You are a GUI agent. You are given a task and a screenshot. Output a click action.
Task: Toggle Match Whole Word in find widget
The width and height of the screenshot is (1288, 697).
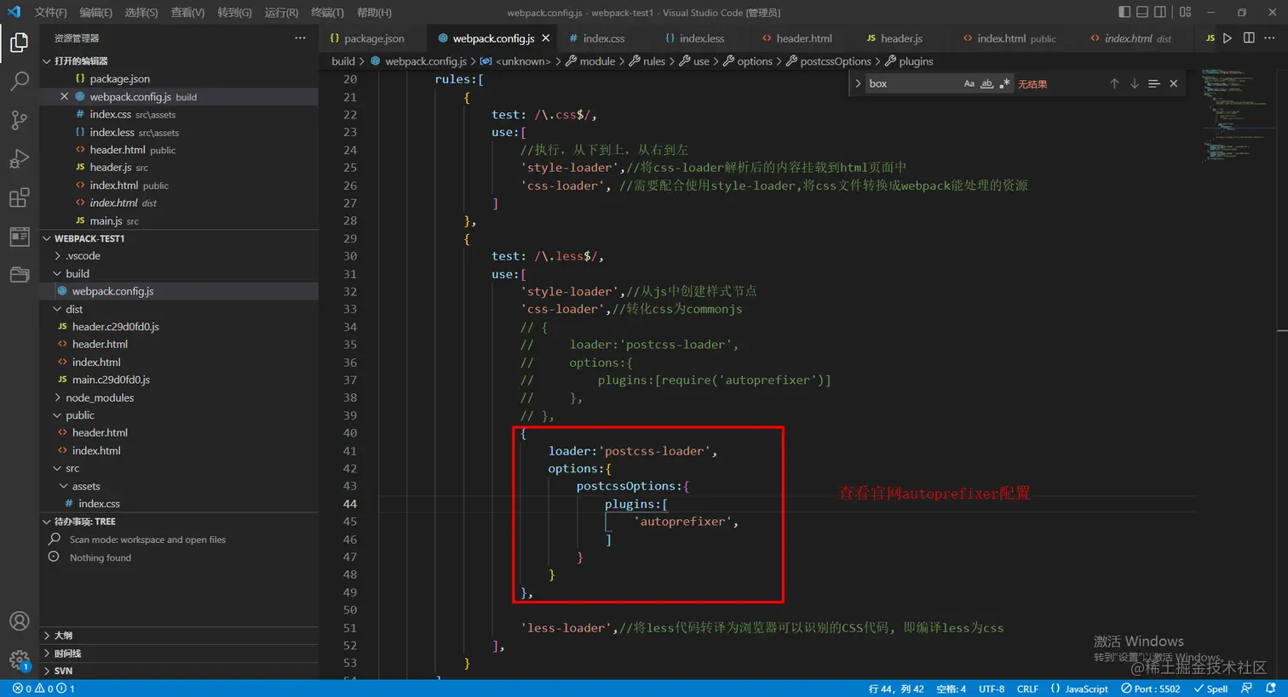point(986,83)
